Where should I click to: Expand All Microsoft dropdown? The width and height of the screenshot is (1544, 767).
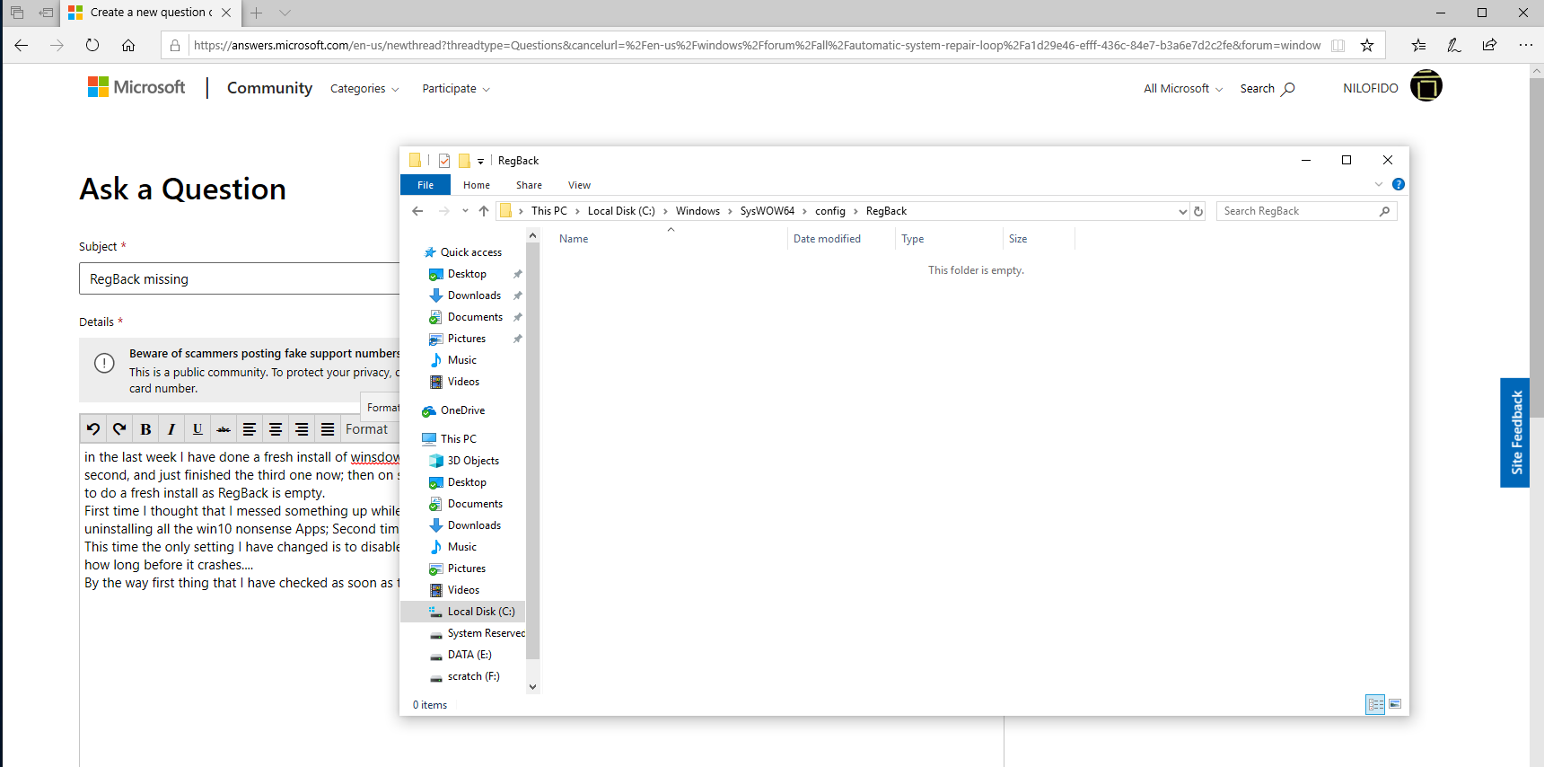tap(1183, 89)
